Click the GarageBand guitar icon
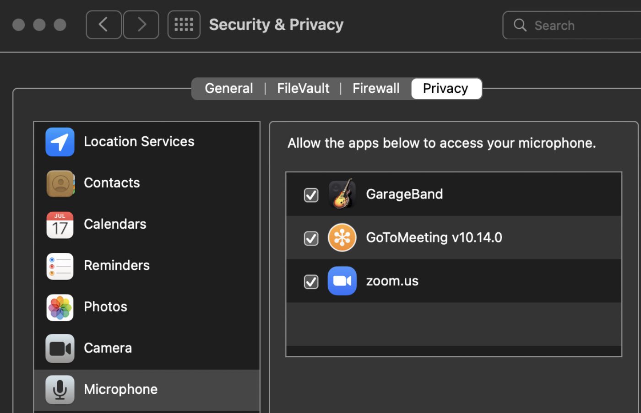641x413 pixels. (x=342, y=194)
